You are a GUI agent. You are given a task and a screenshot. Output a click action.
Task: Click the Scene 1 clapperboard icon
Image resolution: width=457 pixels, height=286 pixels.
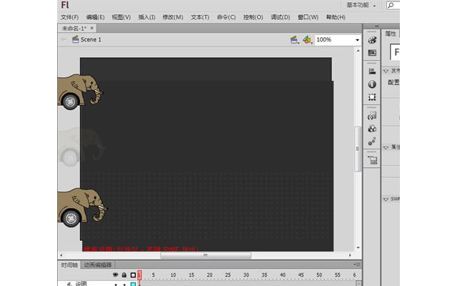coord(75,39)
